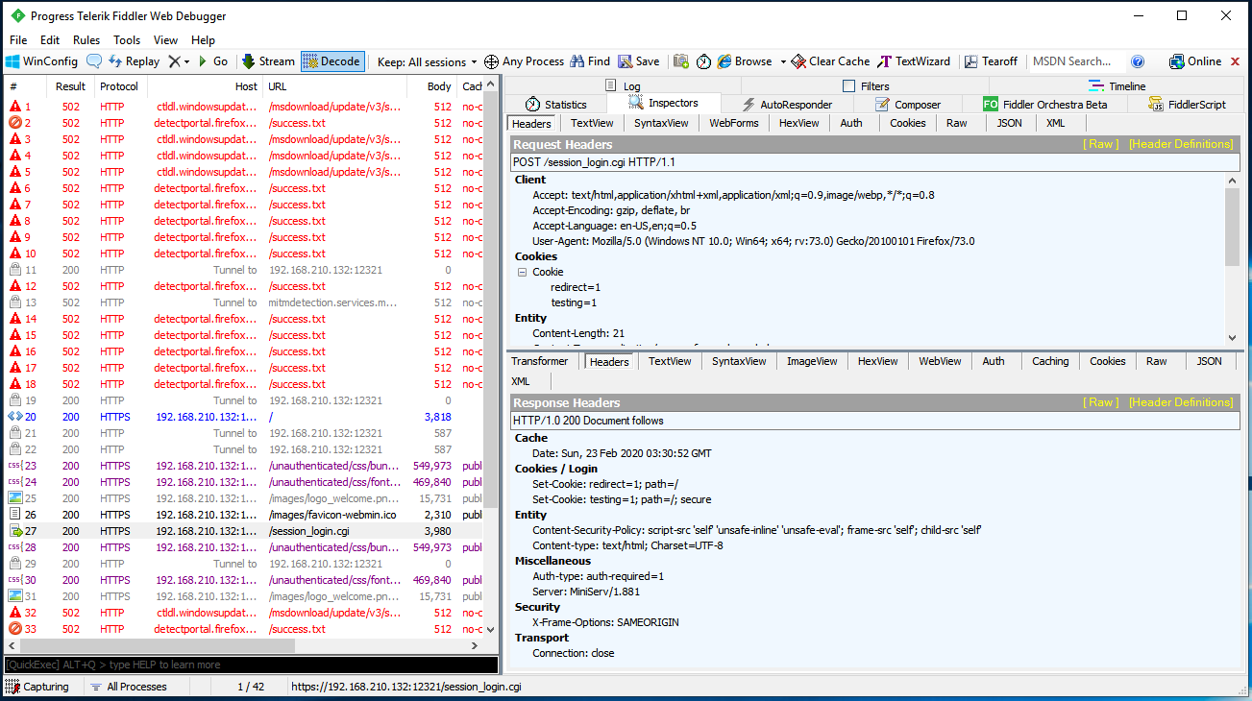1252x701 pixels.
Task: Select the response Transformer tab
Action: (x=540, y=361)
